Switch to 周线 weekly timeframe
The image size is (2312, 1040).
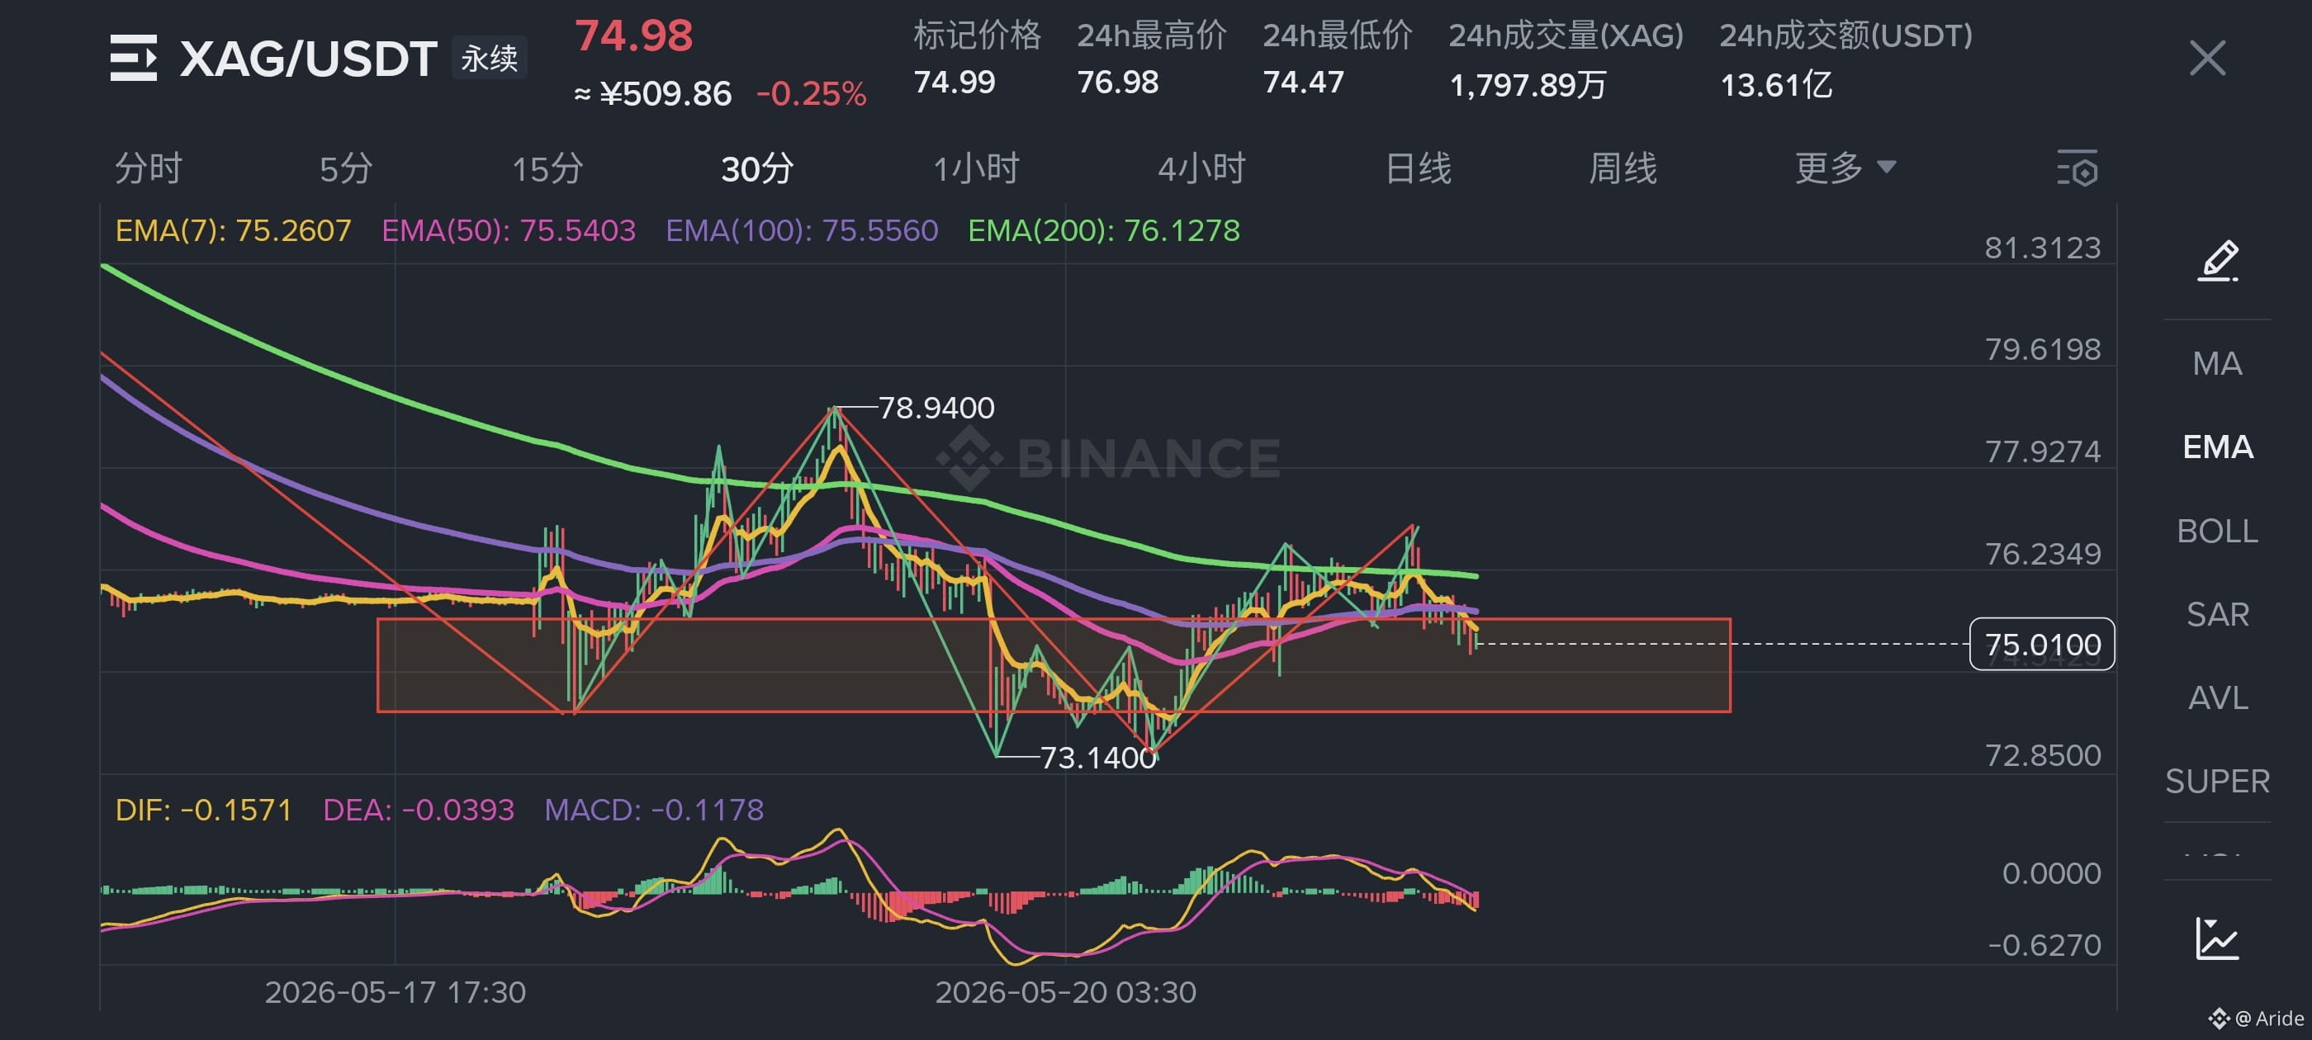(x=1623, y=168)
